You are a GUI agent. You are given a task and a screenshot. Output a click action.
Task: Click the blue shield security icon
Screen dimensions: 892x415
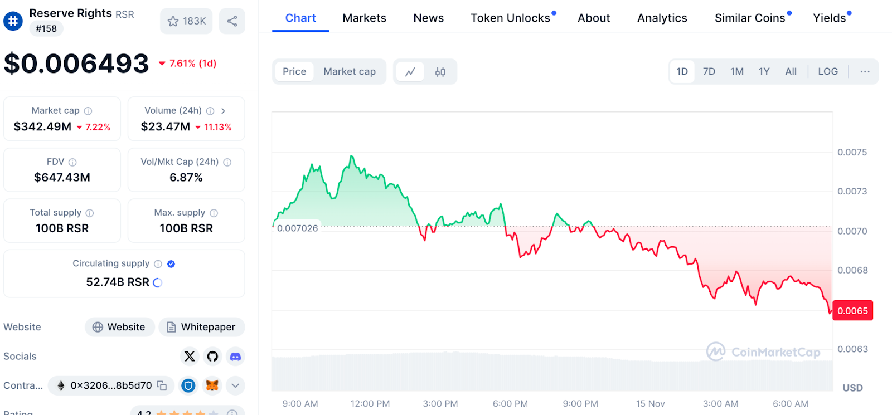point(188,385)
